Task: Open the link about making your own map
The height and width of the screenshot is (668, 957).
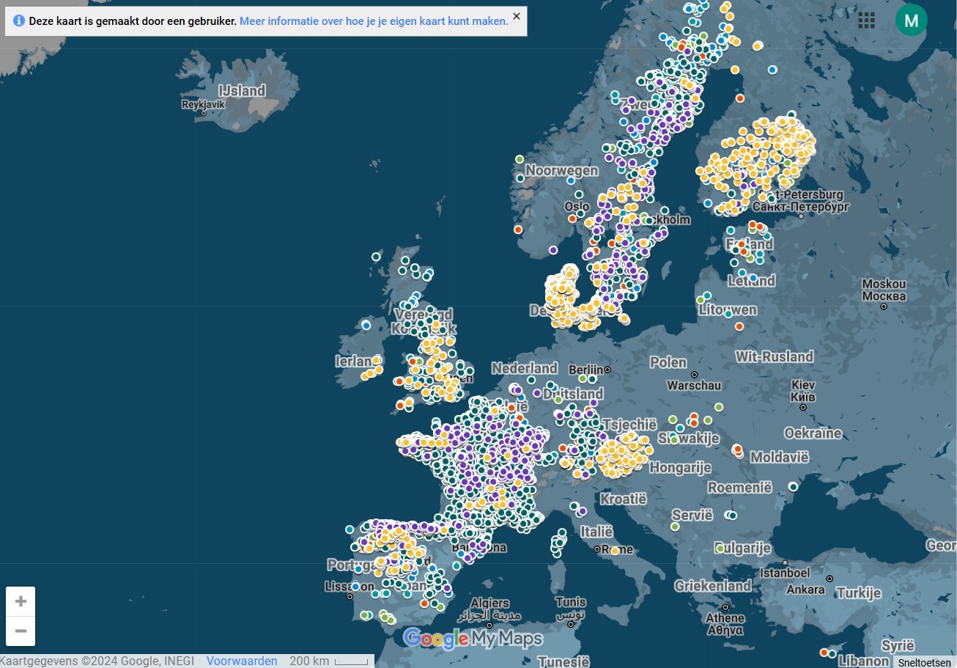Action: (x=374, y=21)
